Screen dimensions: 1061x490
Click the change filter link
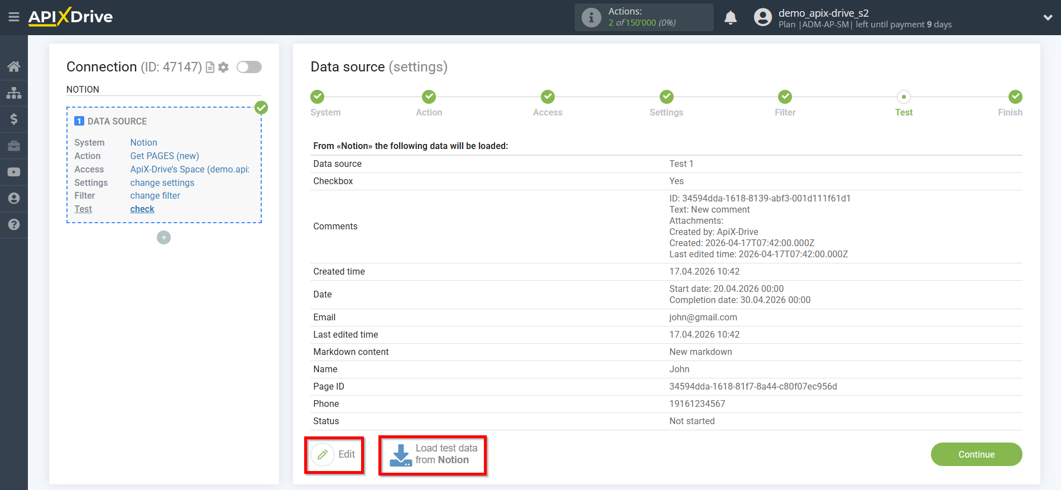click(155, 196)
